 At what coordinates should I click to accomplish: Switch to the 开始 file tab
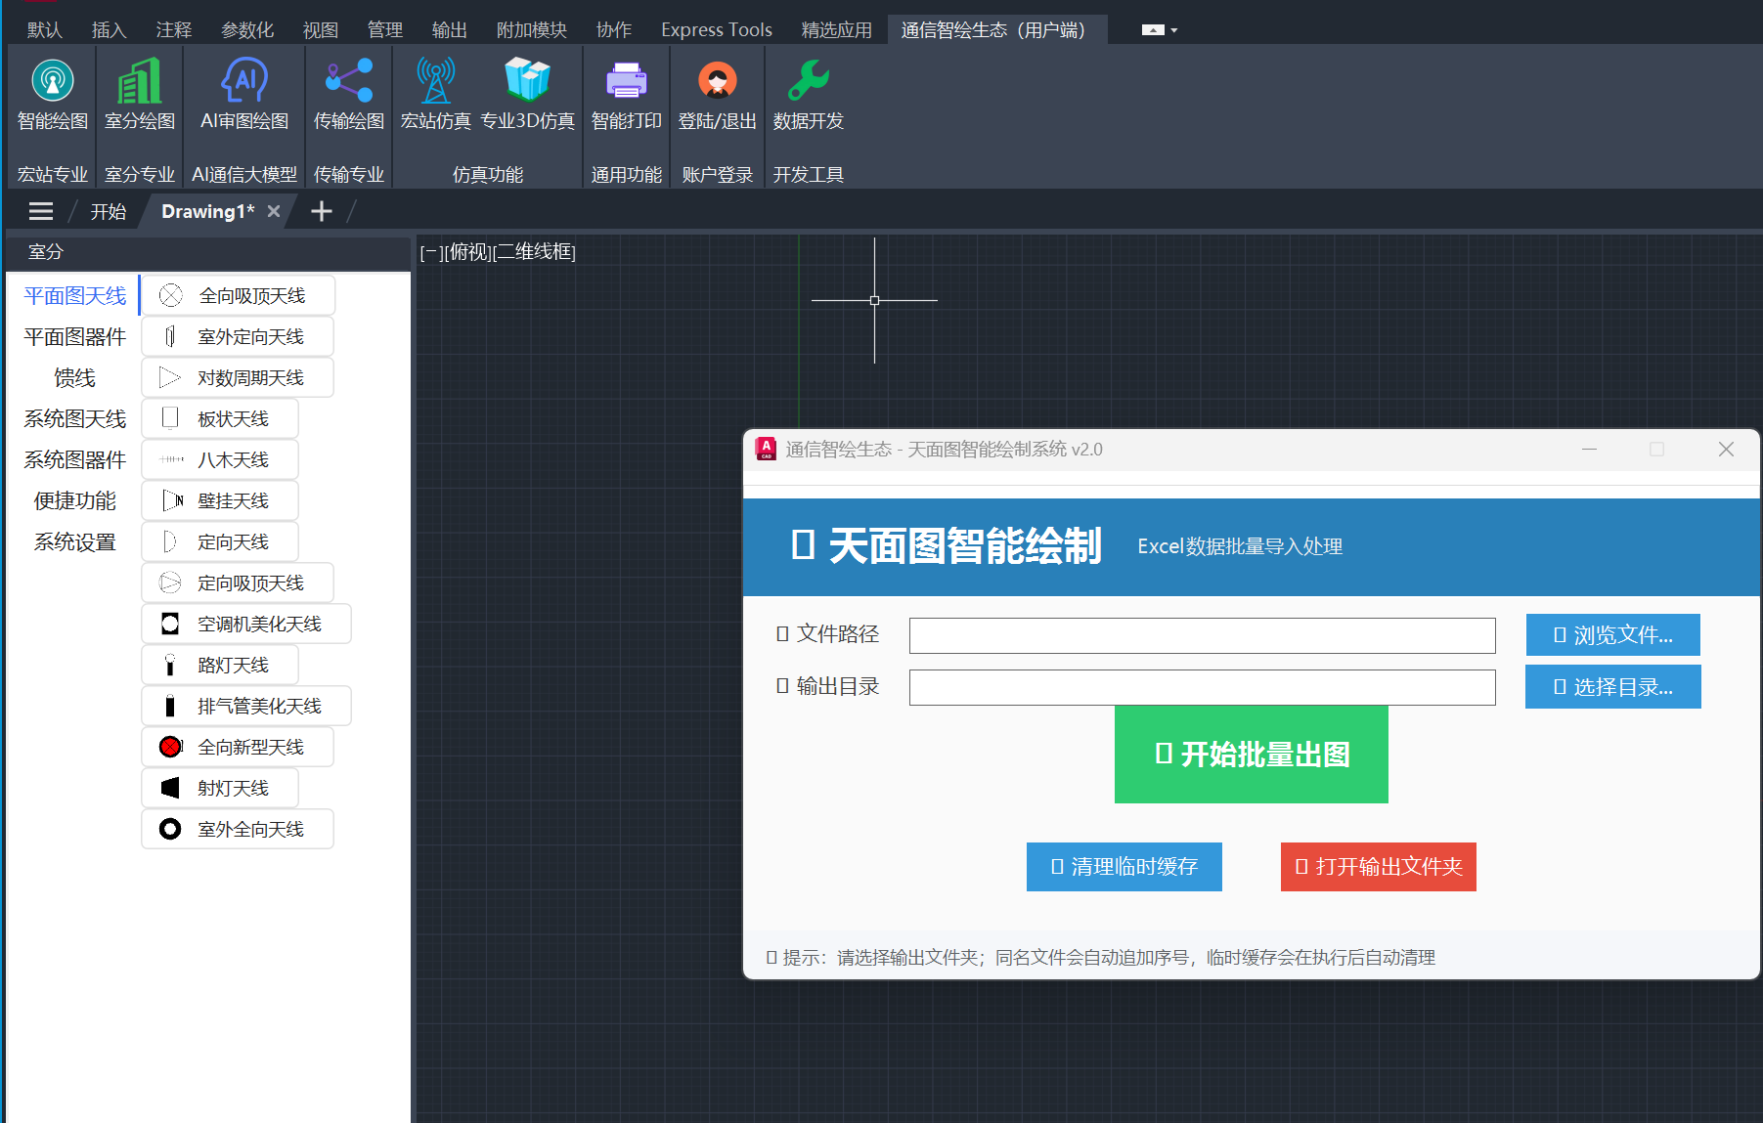pos(109,211)
